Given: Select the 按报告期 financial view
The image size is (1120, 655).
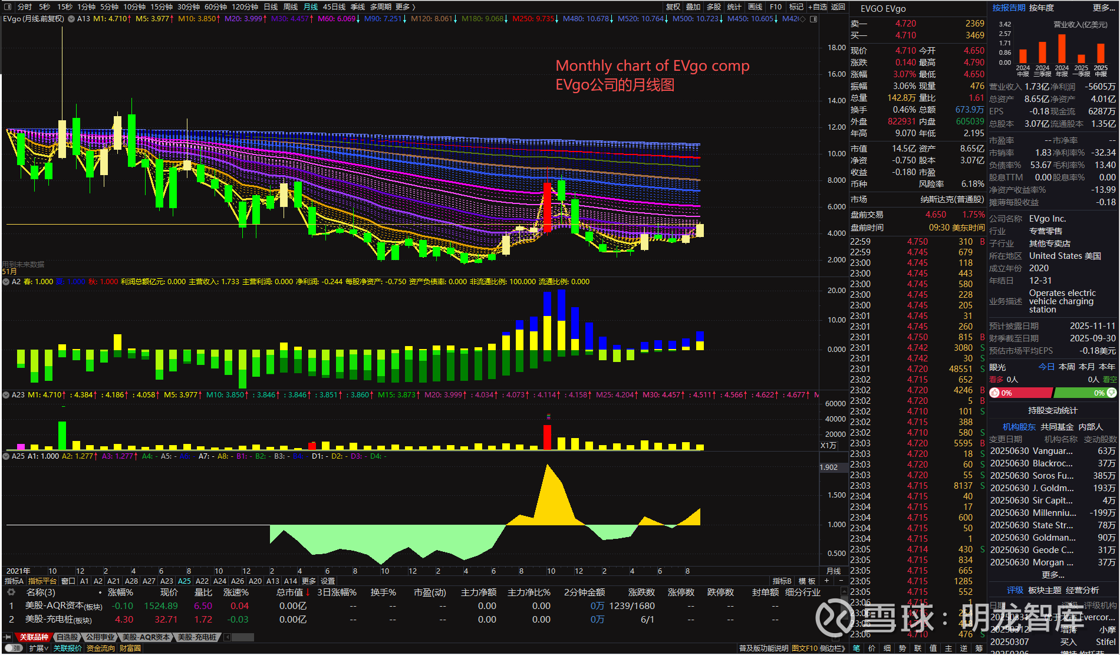Looking at the screenshot, I should [x=1009, y=8].
